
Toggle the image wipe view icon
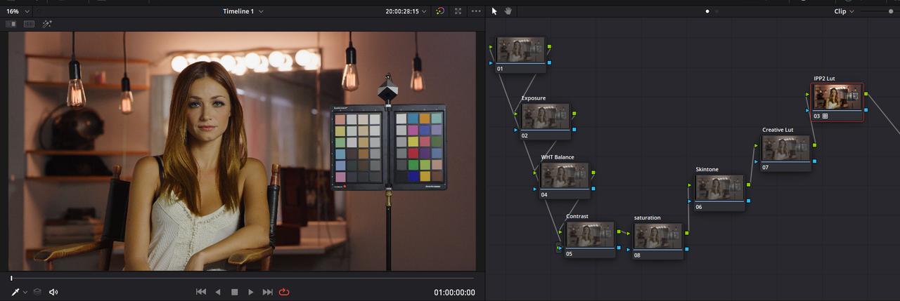[11, 24]
